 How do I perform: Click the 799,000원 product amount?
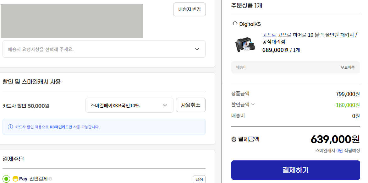[348, 94]
